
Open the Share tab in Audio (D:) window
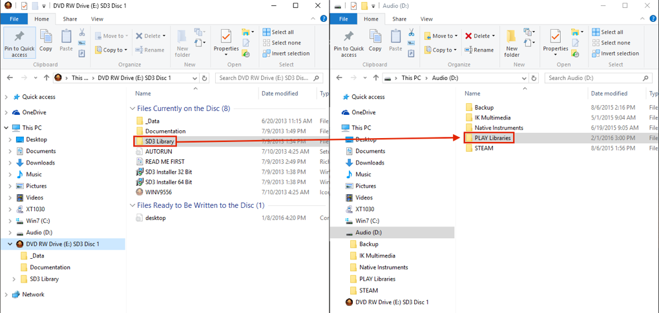point(399,19)
